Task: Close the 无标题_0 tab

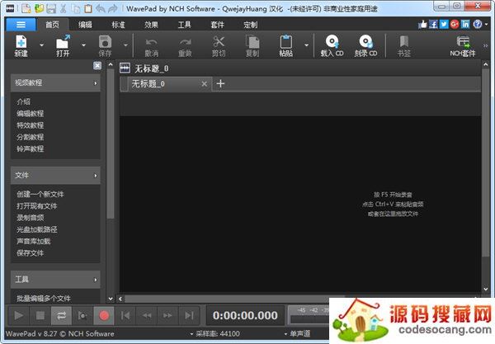Action: click(205, 83)
